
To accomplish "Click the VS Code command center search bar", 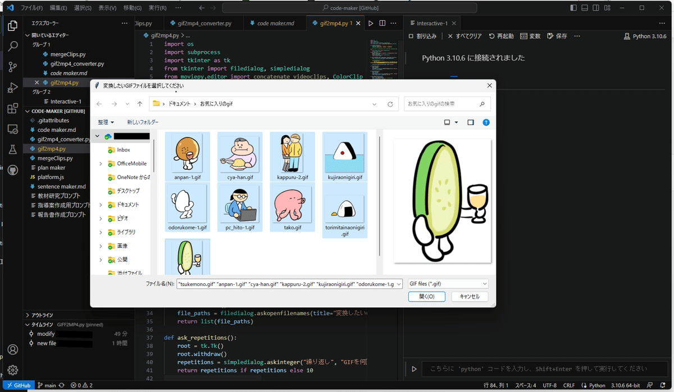I will pyautogui.click(x=349, y=8).
